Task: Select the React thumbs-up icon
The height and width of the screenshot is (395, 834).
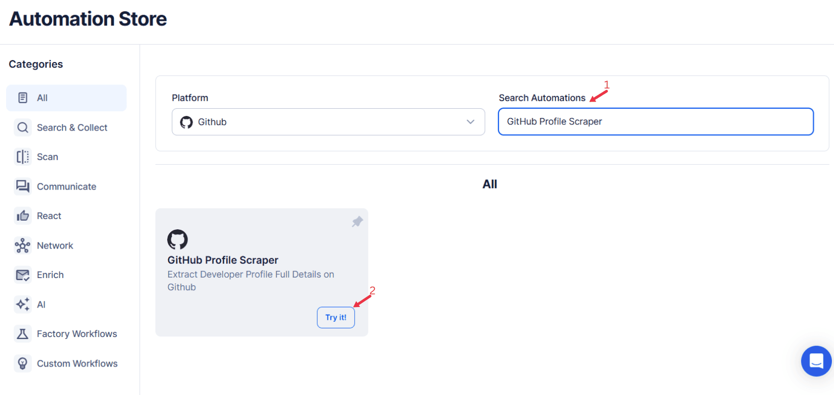Action: click(x=23, y=216)
